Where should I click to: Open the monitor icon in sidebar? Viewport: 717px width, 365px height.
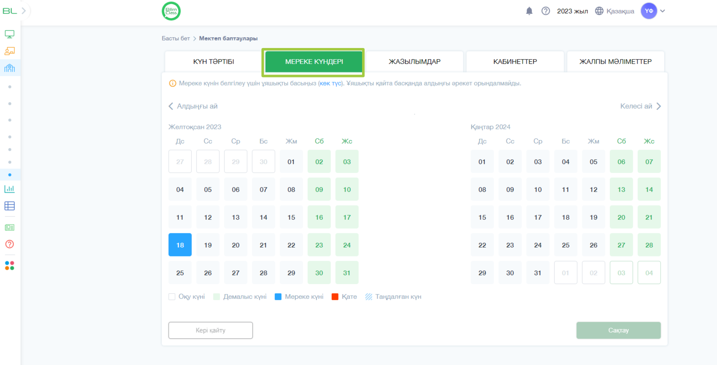pyautogui.click(x=10, y=34)
